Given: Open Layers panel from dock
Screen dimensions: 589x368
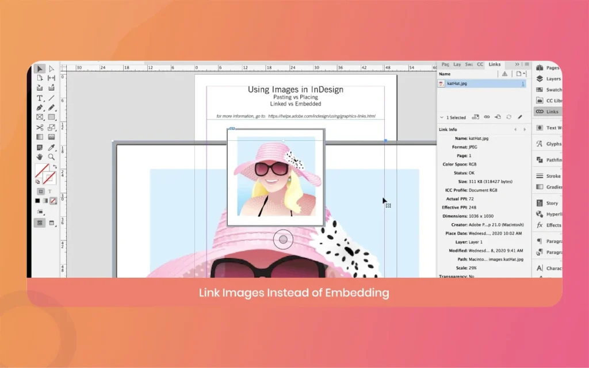Looking at the screenshot, I should (x=548, y=78).
